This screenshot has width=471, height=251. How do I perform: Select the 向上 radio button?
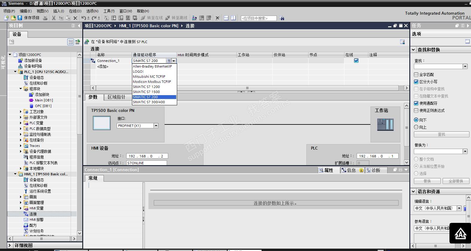pos(416,127)
